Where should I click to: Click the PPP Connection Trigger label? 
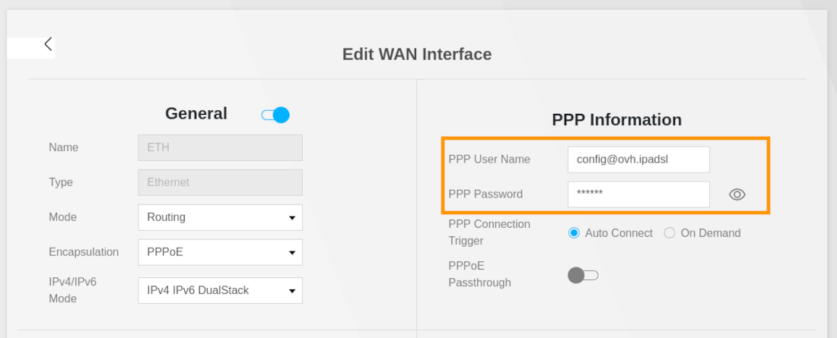489,232
